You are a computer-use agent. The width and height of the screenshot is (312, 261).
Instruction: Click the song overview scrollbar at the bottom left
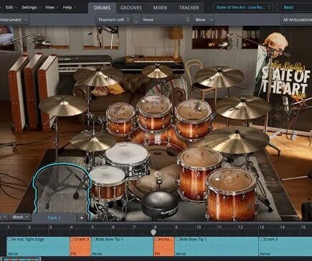tap(20, 259)
